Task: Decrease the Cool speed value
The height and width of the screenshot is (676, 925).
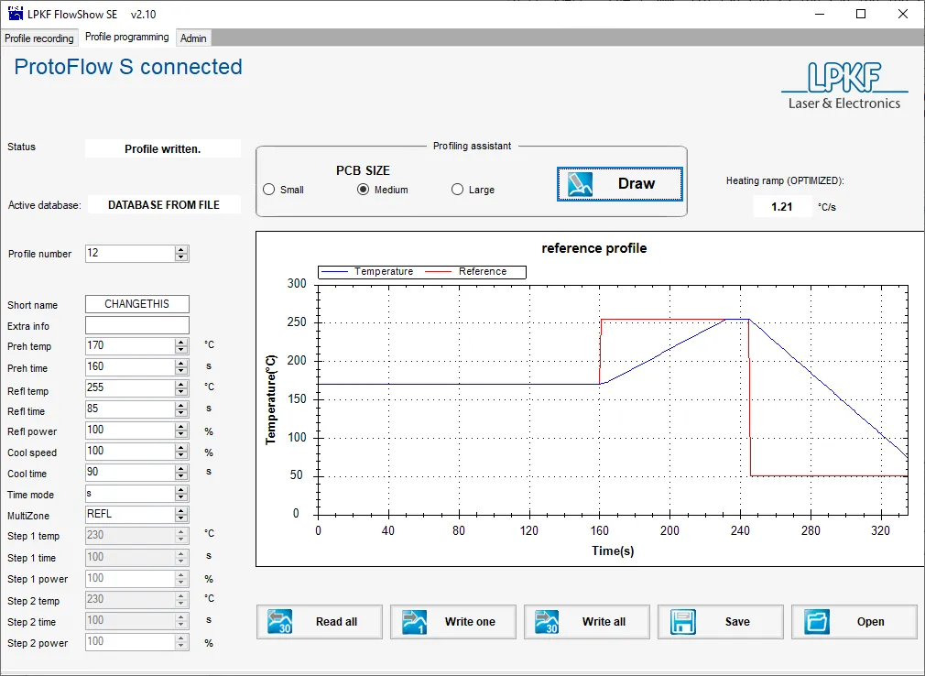Action: click(181, 455)
